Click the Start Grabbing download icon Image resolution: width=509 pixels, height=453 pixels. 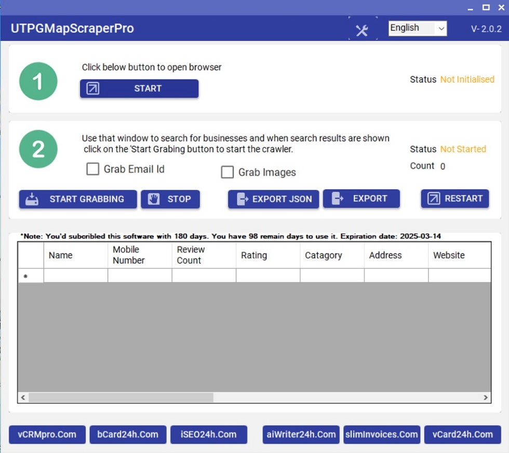pyautogui.click(x=32, y=199)
